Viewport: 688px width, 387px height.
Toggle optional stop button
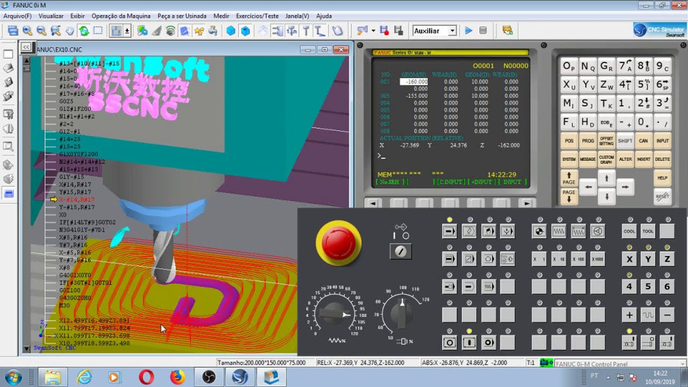pos(489,259)
